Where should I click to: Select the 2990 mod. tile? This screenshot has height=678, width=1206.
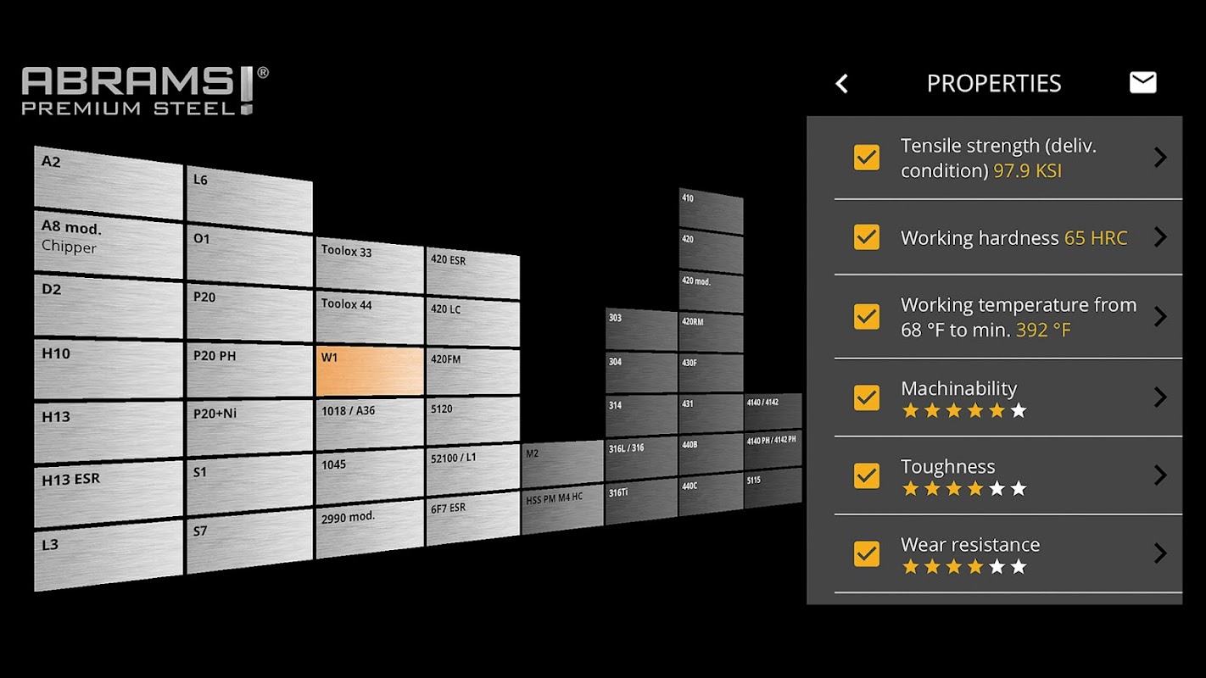pos(369,529)
